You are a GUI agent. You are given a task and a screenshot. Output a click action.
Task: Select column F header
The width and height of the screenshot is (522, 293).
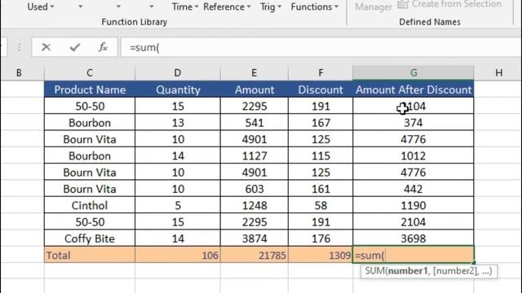321,72
